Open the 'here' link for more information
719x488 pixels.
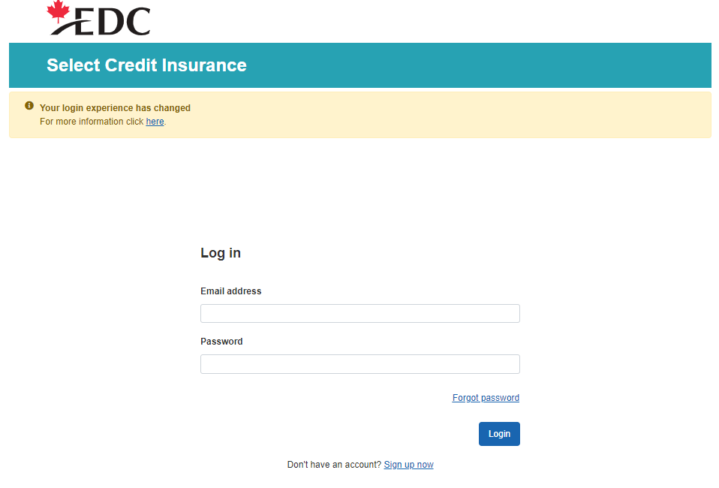(155, 122)
